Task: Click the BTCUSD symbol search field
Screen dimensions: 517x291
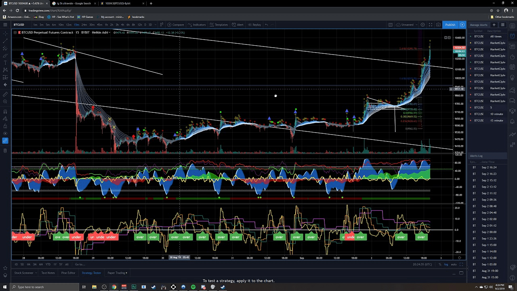Action: (19, 25)
